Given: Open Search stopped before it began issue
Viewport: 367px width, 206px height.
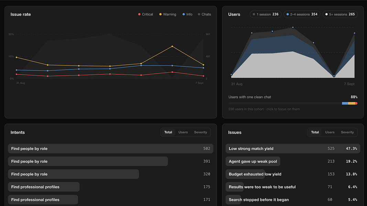Looking at the screenshot, I should [x=293, y=200].
